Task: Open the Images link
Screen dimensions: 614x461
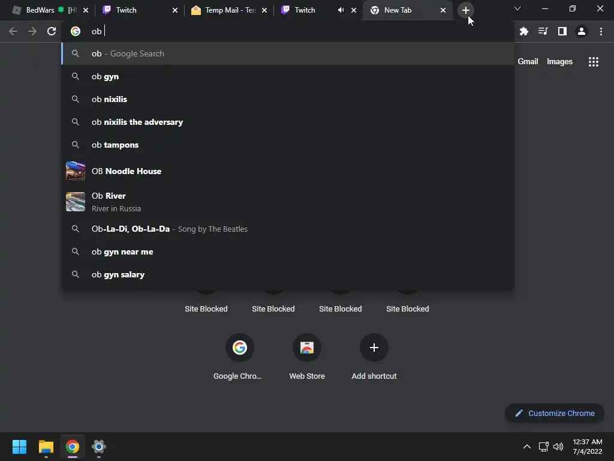Action: point(559,62)
